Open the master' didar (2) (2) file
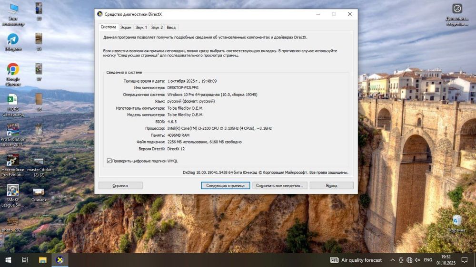 (39, 167)
